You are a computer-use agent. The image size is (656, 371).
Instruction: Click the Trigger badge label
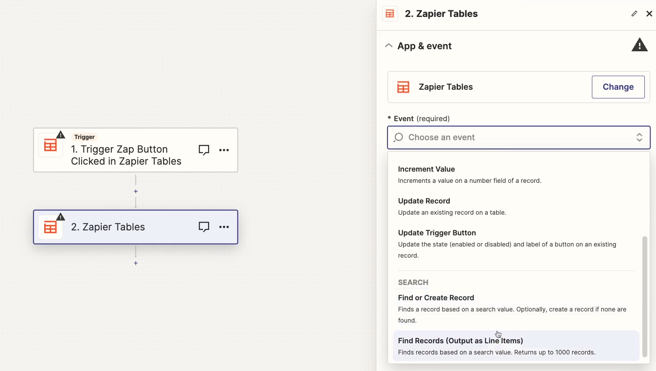point(84,137)
